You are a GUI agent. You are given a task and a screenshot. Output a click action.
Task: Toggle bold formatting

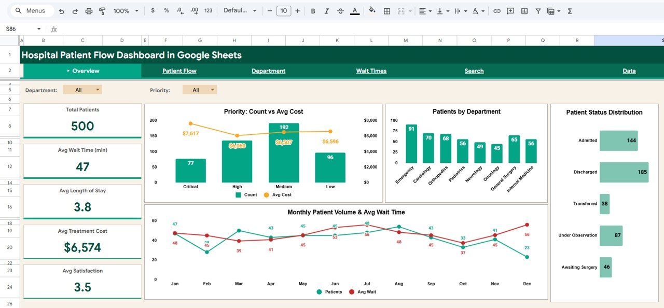313,10
